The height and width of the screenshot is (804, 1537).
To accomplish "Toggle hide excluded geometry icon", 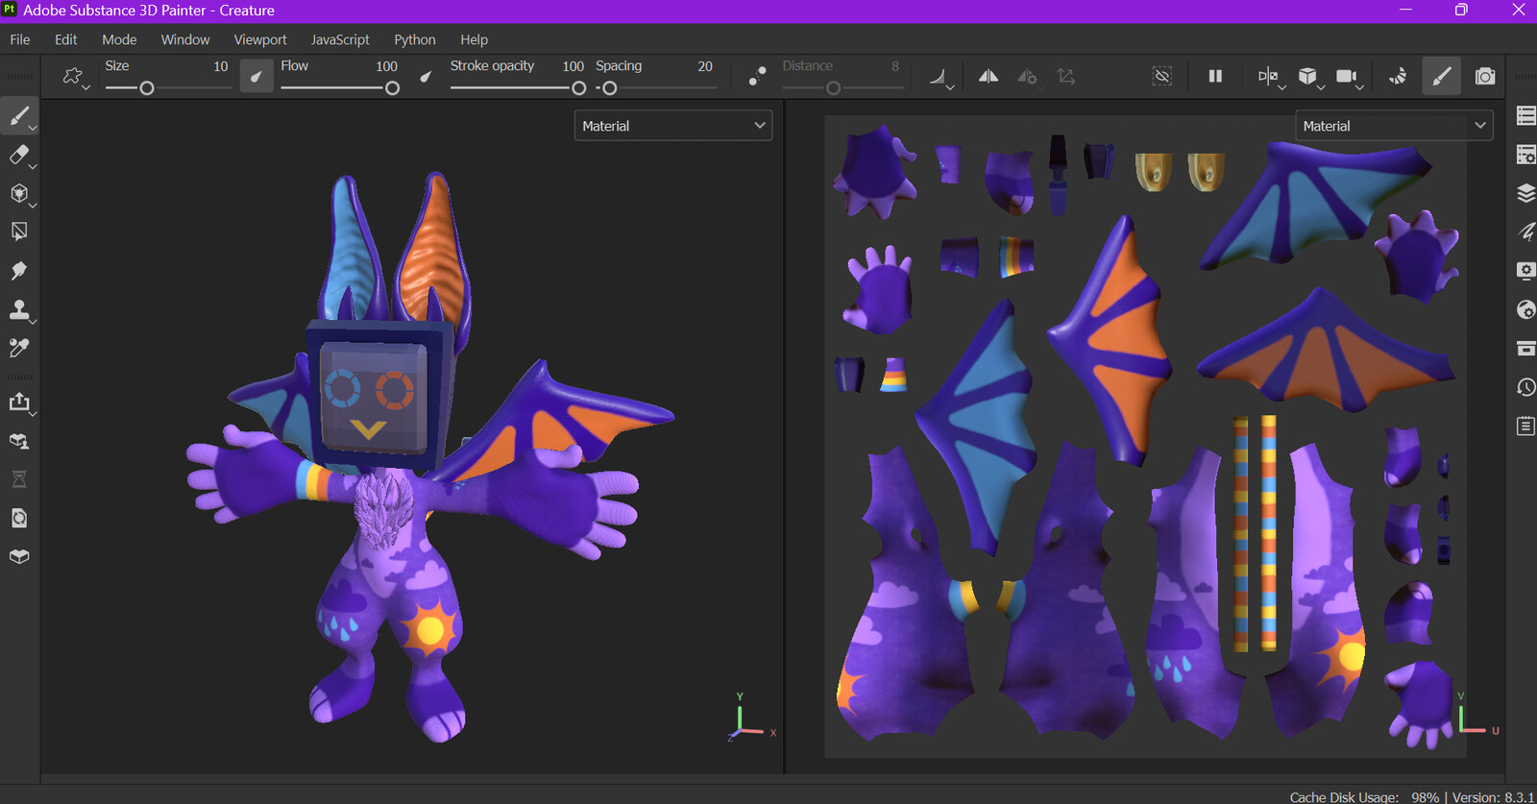I will click(1162, 77).
